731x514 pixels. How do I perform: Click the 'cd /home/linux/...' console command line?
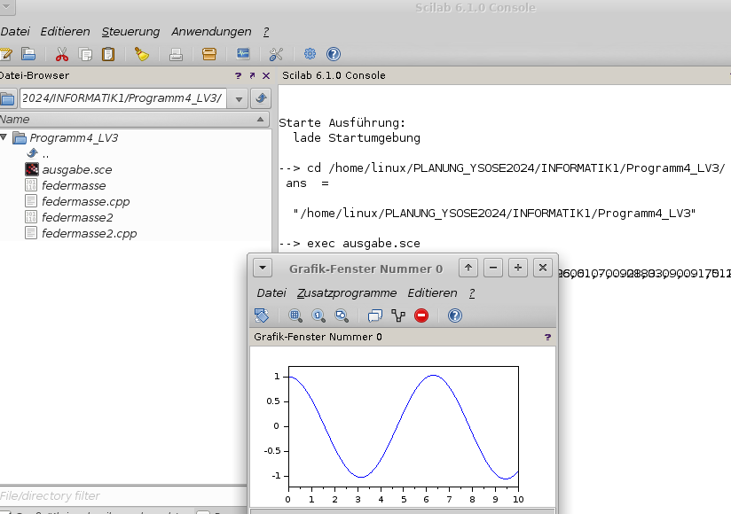coord(501,168)
